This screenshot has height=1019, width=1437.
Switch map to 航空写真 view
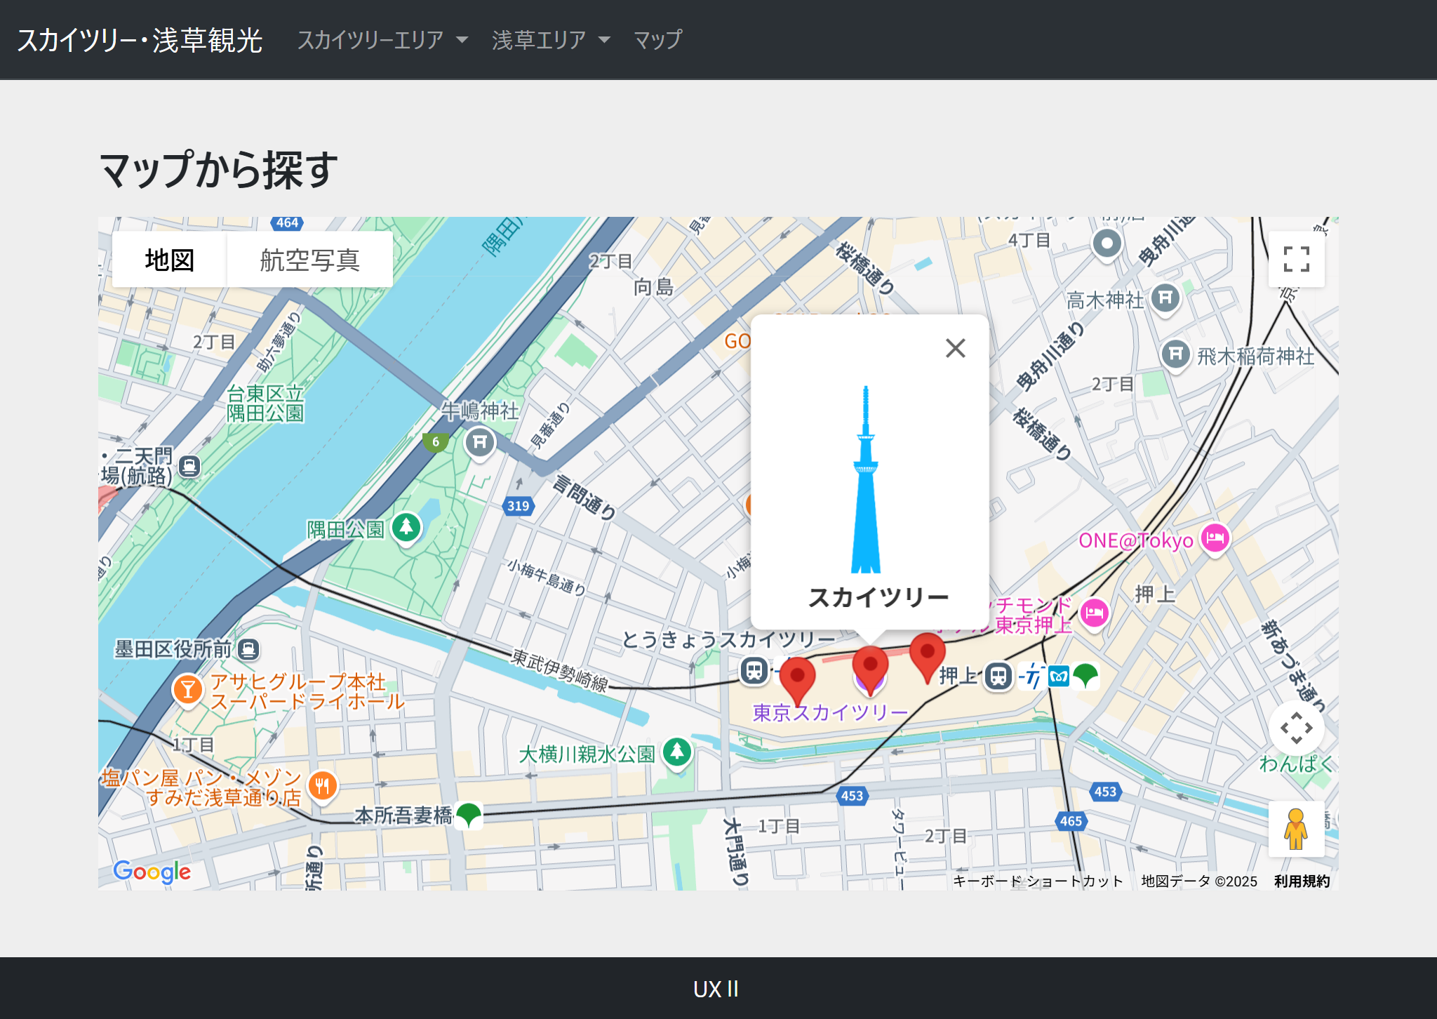coord(309,260)
